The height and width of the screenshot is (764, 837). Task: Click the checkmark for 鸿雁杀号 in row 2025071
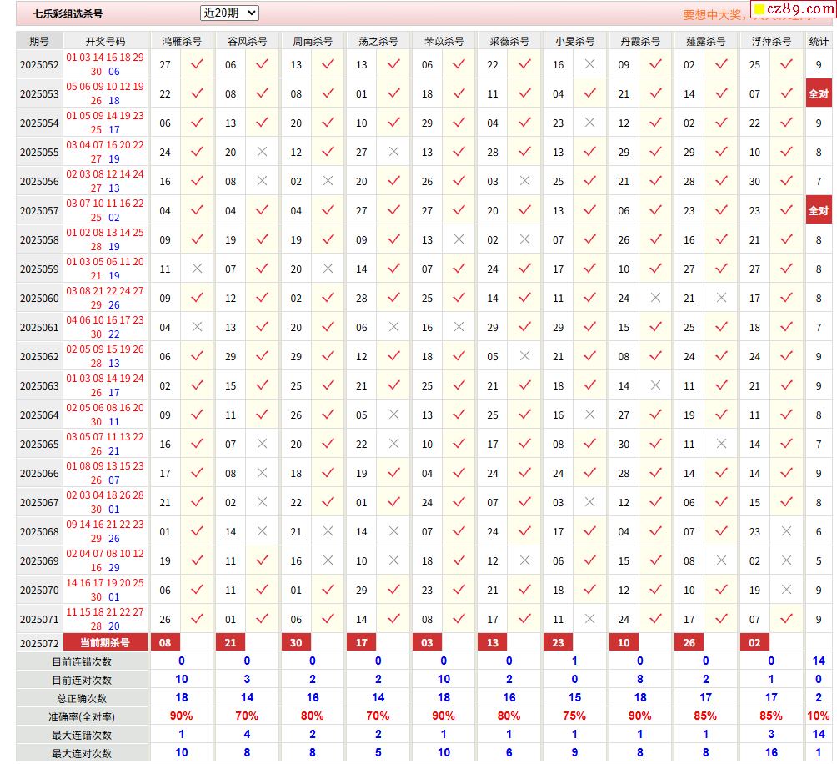pyautogui.click(x=197, y=620)
